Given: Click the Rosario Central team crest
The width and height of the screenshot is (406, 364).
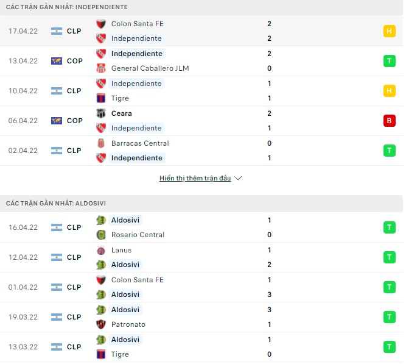Looking at the screenshot, I should coord(101,235).
